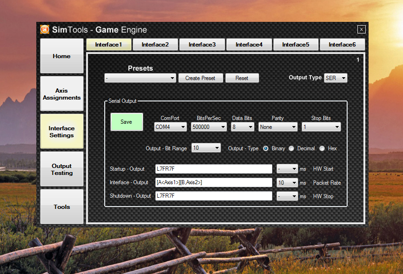Switch to the Interface2 tab
The height and width of the screenshot is (274, 403).
pos(155,45)
